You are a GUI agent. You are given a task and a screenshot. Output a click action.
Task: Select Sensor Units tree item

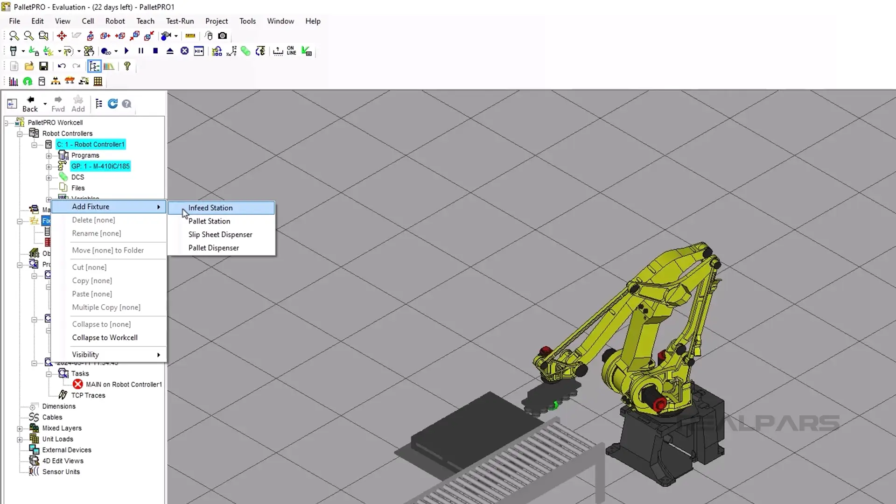61,472
